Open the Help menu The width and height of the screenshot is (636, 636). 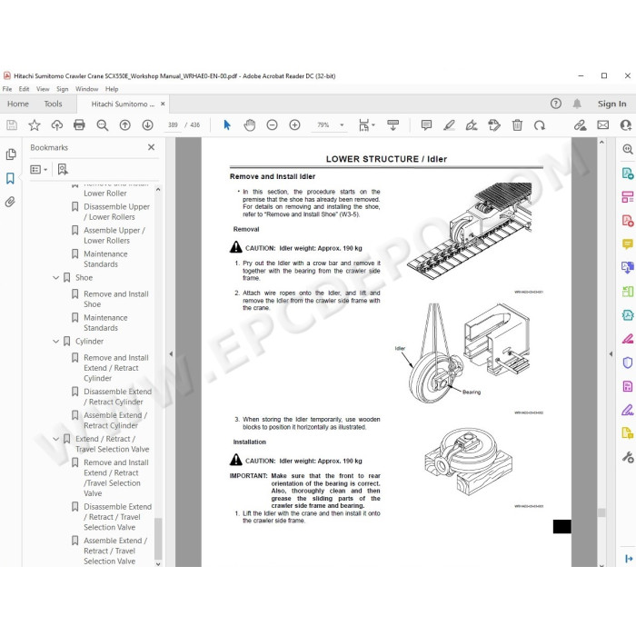pos(112,89)
